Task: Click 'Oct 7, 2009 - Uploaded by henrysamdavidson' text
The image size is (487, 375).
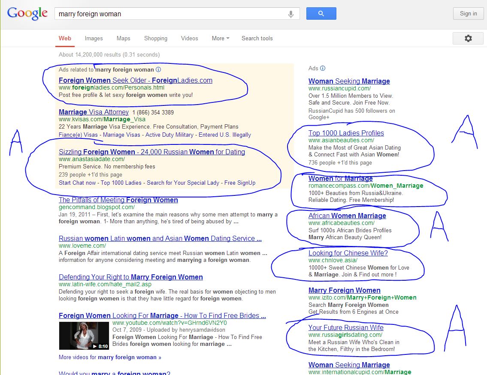Action: tap(169, 330)
